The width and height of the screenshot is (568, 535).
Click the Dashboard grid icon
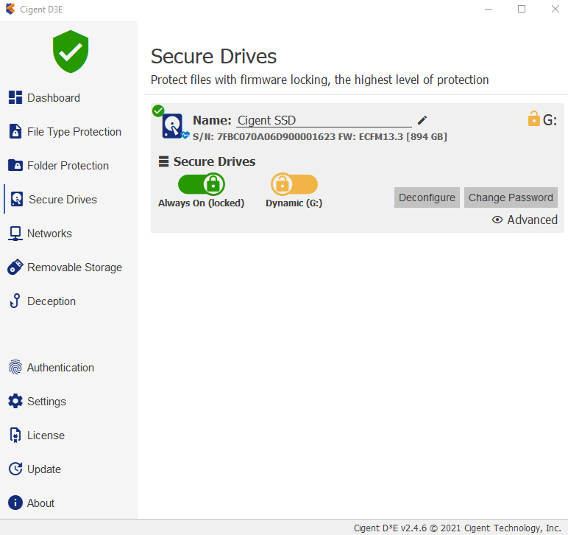tap(15, 97)
